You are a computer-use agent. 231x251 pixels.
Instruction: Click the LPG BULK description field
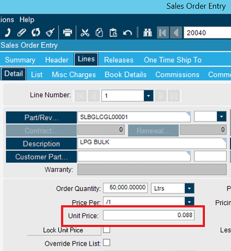pyautogui.click(x=152, y=143)
